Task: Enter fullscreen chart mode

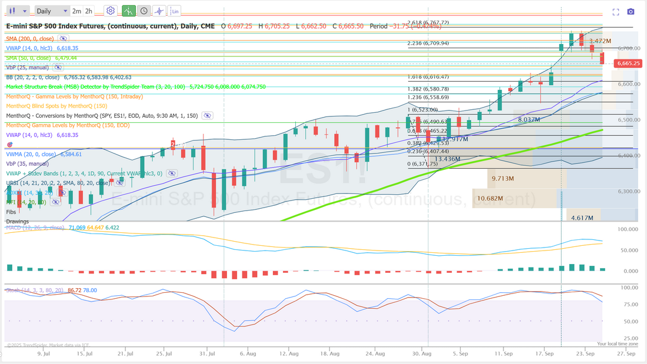Action: pyautogui.click(x=616, y=12)
